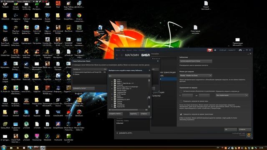Screen dimensions: 267x150
Task: Open the D:\ drive dropdown in folder chooser
Action: 129,76
